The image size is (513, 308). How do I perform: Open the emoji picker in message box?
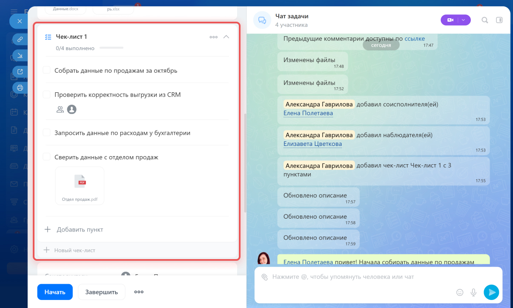coord(460,292)
